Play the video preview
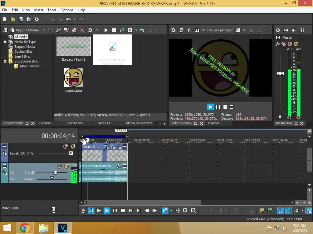Viewport: 313px width, 234px height. [x=210, y=107]
